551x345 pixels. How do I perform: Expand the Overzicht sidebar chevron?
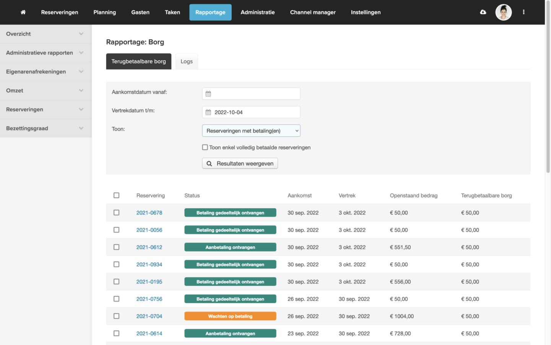(81, 34)
